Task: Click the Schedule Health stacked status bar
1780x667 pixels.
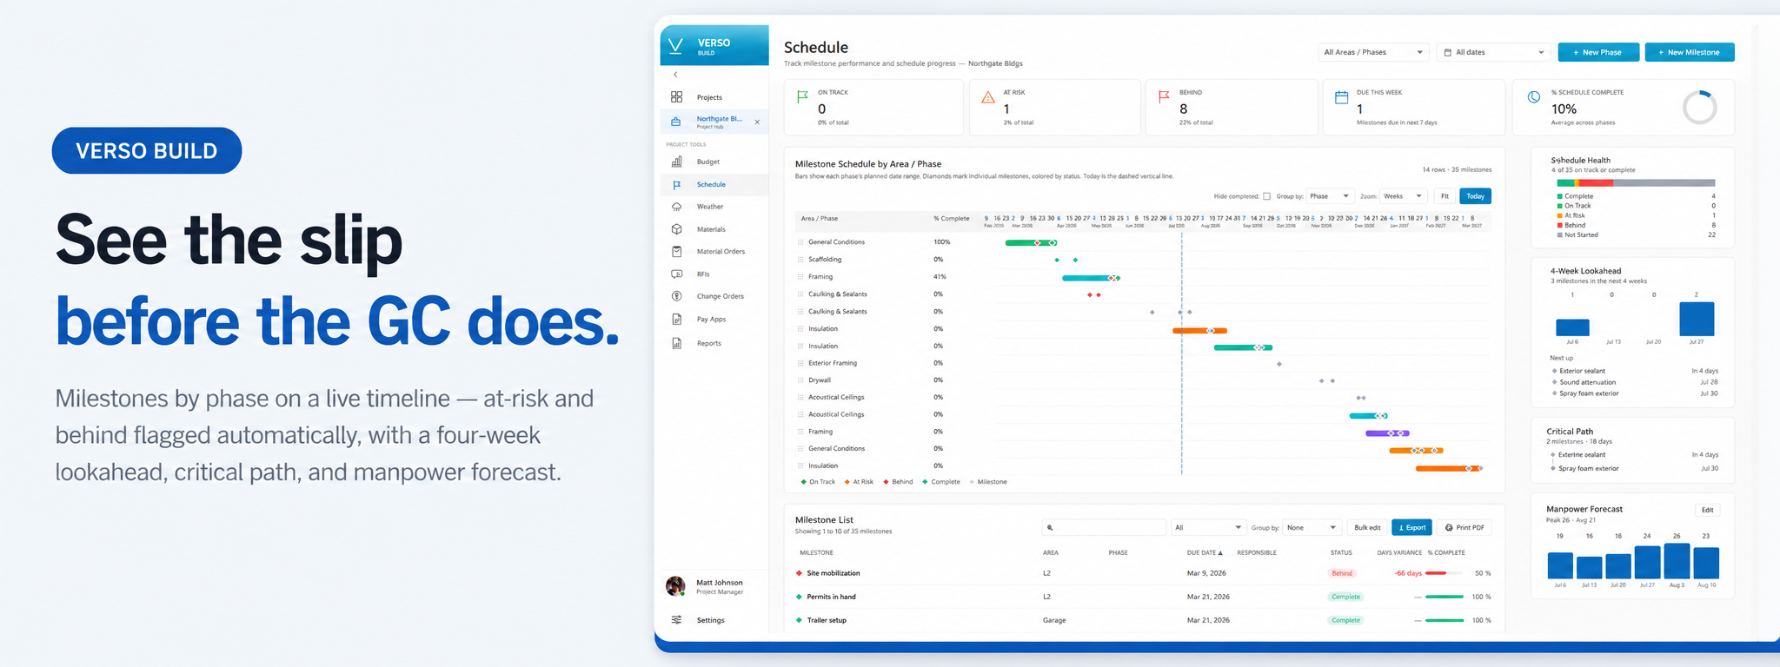Action: click(1636, 183)
